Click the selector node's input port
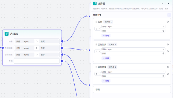This screenshot has width=173, height=98. pyautogui.click(x=3, y=48)
